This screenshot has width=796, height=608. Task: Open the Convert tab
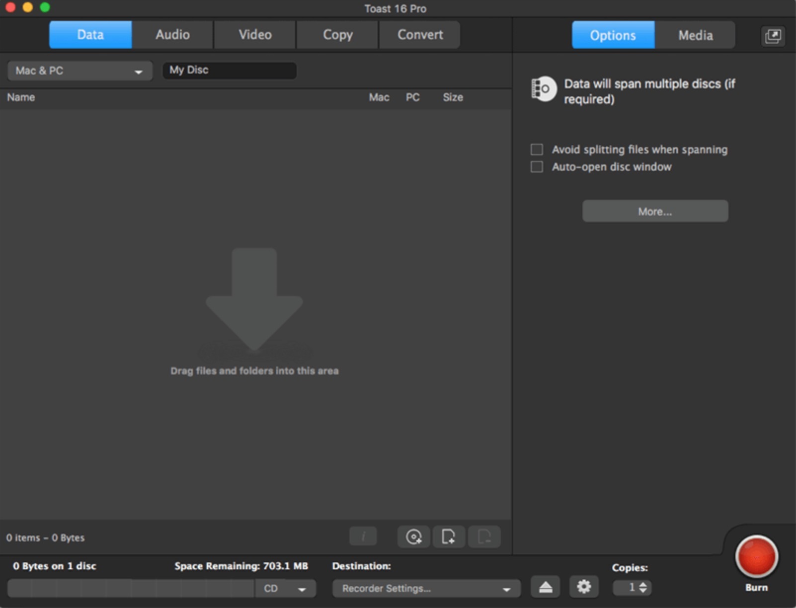pyautogui.click(x=420, y=35)
